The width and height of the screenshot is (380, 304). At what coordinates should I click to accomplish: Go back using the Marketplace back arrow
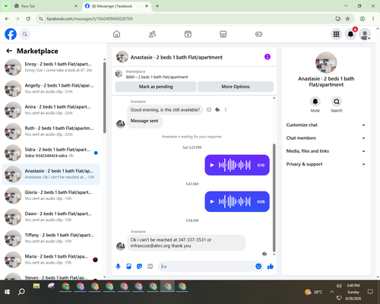click(9, 51)
